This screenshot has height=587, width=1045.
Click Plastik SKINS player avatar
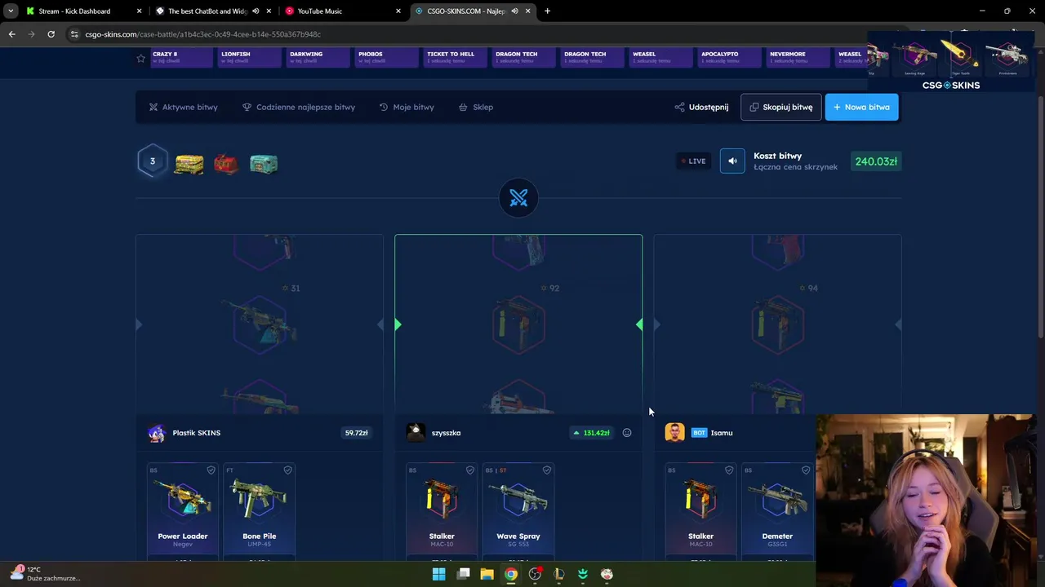tap(156, 433)
